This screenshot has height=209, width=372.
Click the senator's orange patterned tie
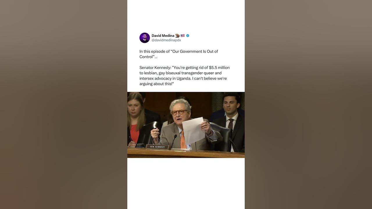point(183,140)
